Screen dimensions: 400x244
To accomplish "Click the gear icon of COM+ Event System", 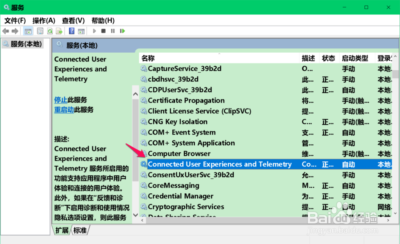I will tap(144, 133).
